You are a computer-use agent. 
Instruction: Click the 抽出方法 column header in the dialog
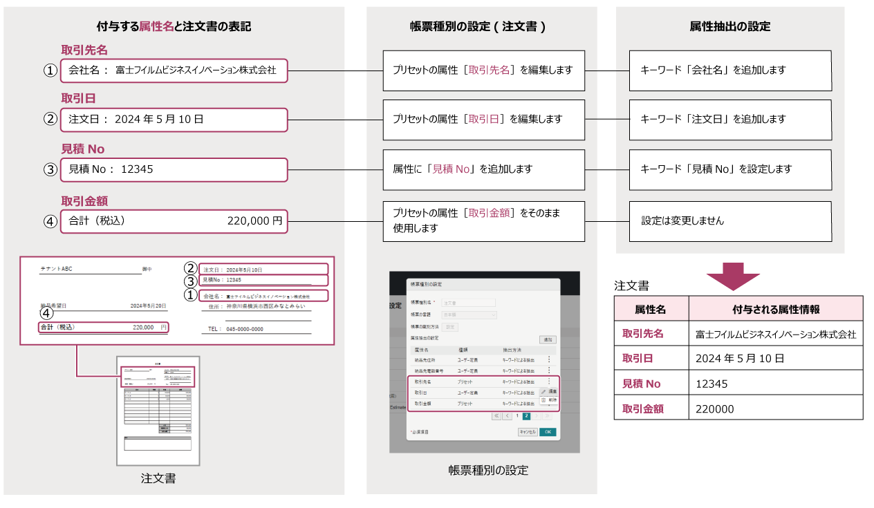[512, 350]
